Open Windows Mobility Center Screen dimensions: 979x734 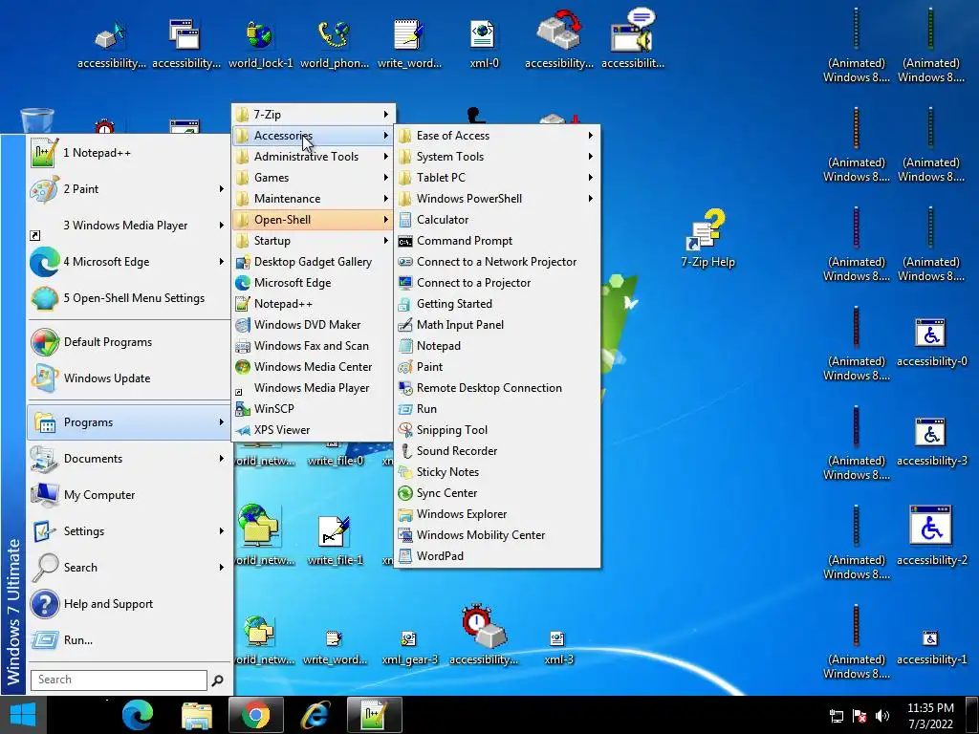coord(497,535)
